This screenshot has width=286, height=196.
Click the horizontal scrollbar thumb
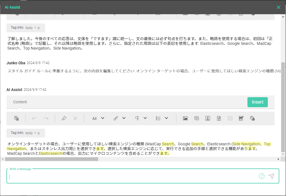point(51,159)
